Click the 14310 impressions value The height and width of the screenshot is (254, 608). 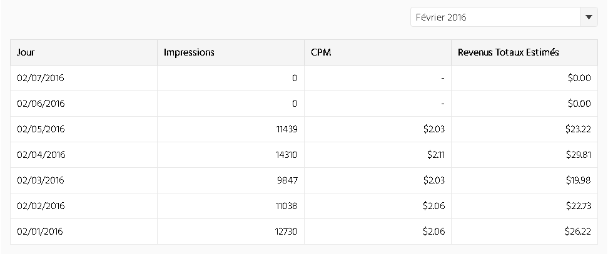point(286,155)
